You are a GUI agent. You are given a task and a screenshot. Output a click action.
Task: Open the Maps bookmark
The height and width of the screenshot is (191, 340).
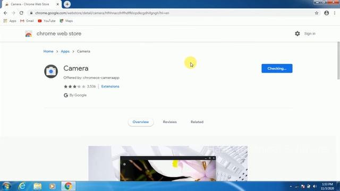(x=66, y=21)
